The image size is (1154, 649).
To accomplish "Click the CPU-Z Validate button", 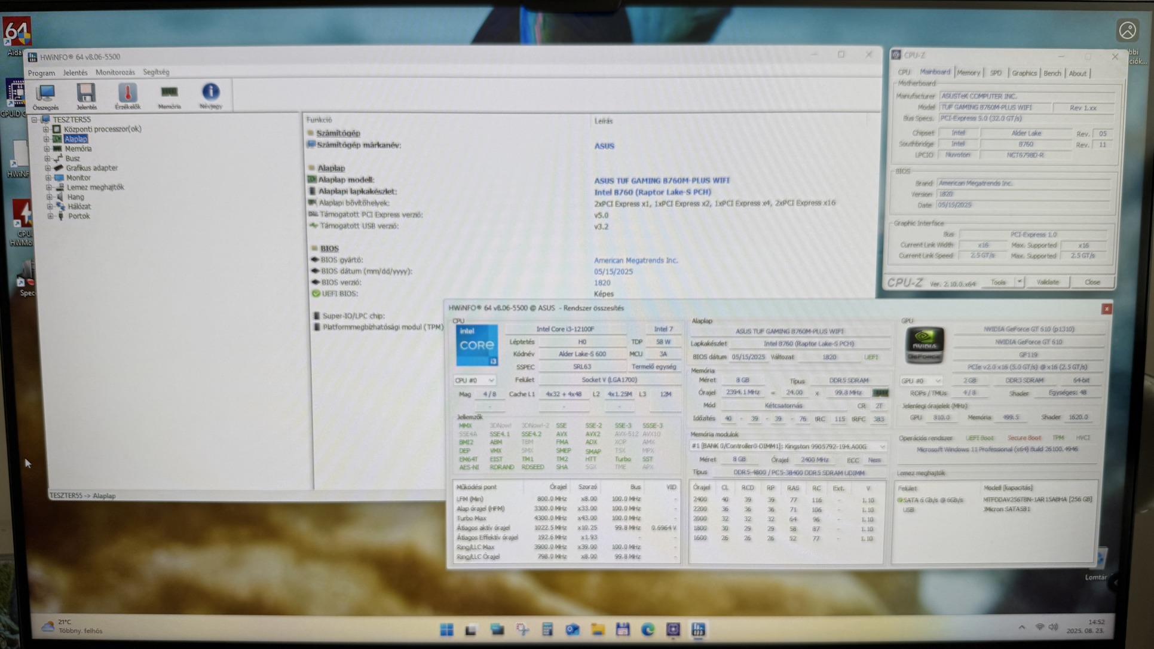I will coord(1047,282).
